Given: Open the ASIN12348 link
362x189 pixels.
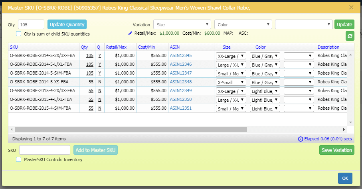Looking at the screenshot, I should click(x=180, y=82).
